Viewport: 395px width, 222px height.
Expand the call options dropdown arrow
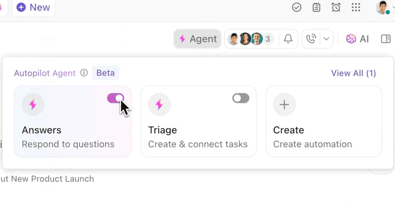point(326,39)
